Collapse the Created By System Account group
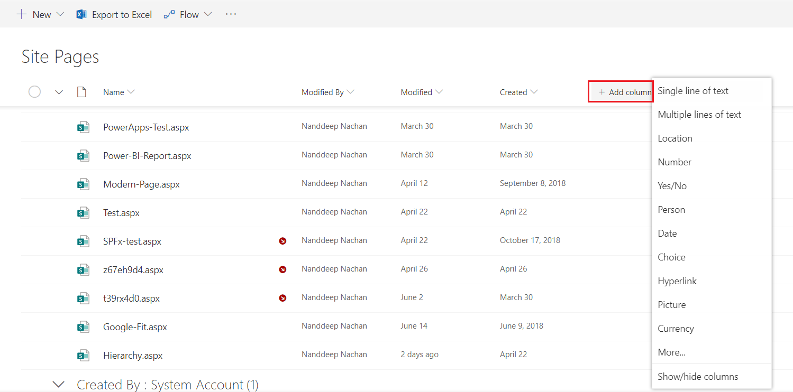 pyautogui.click(x=59, y=385)
